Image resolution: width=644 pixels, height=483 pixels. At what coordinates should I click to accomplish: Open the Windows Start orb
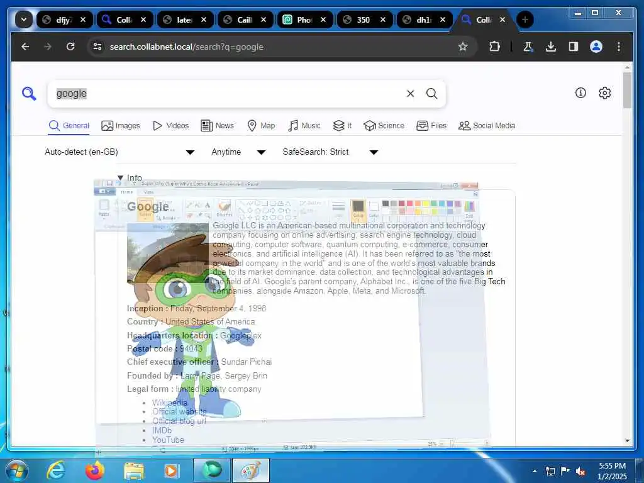click(16, 470)
